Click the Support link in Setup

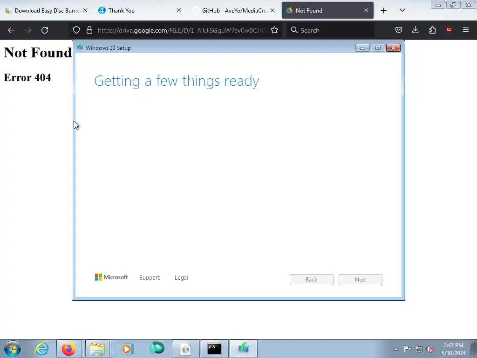pos(150,278)
